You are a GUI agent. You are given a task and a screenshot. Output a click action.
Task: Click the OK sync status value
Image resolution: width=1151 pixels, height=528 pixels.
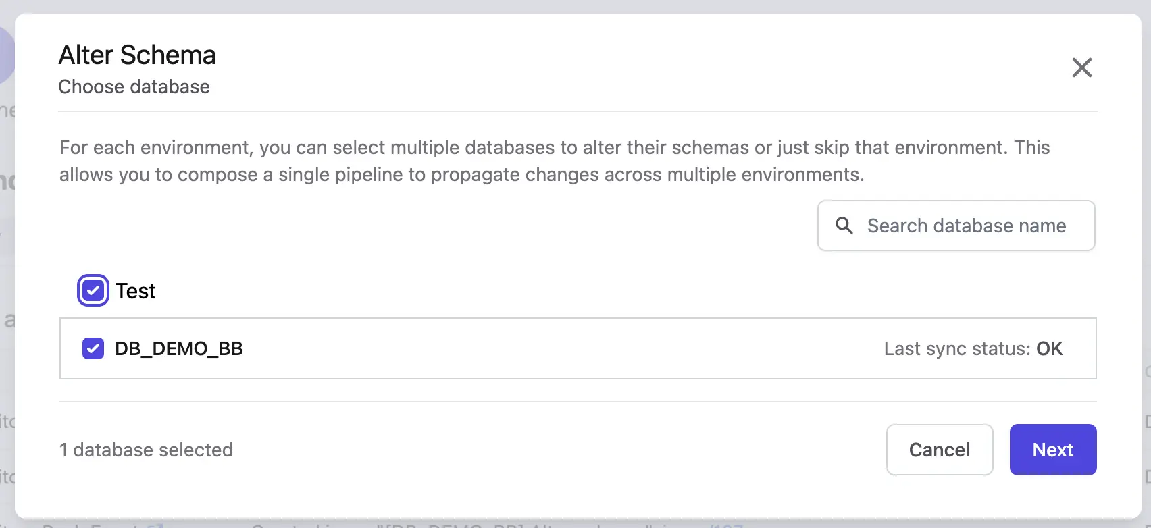click(x=1050, y=348)
